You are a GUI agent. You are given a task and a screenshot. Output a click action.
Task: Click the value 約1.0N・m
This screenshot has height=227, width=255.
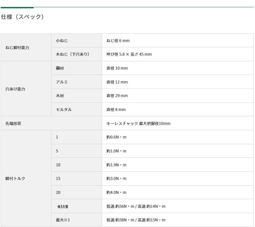116,151
